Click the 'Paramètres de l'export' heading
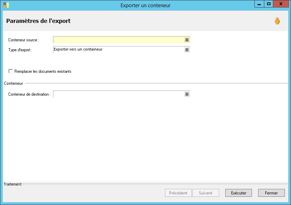This screenshot has height=205, width=291. (38, 21)
